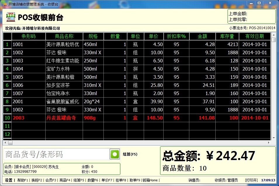Choose 挂单F8 to hold order
279x186 pixels.
(x=121, y=180)
